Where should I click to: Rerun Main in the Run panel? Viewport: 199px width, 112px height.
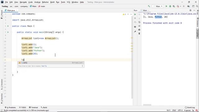tap(135, 14)
